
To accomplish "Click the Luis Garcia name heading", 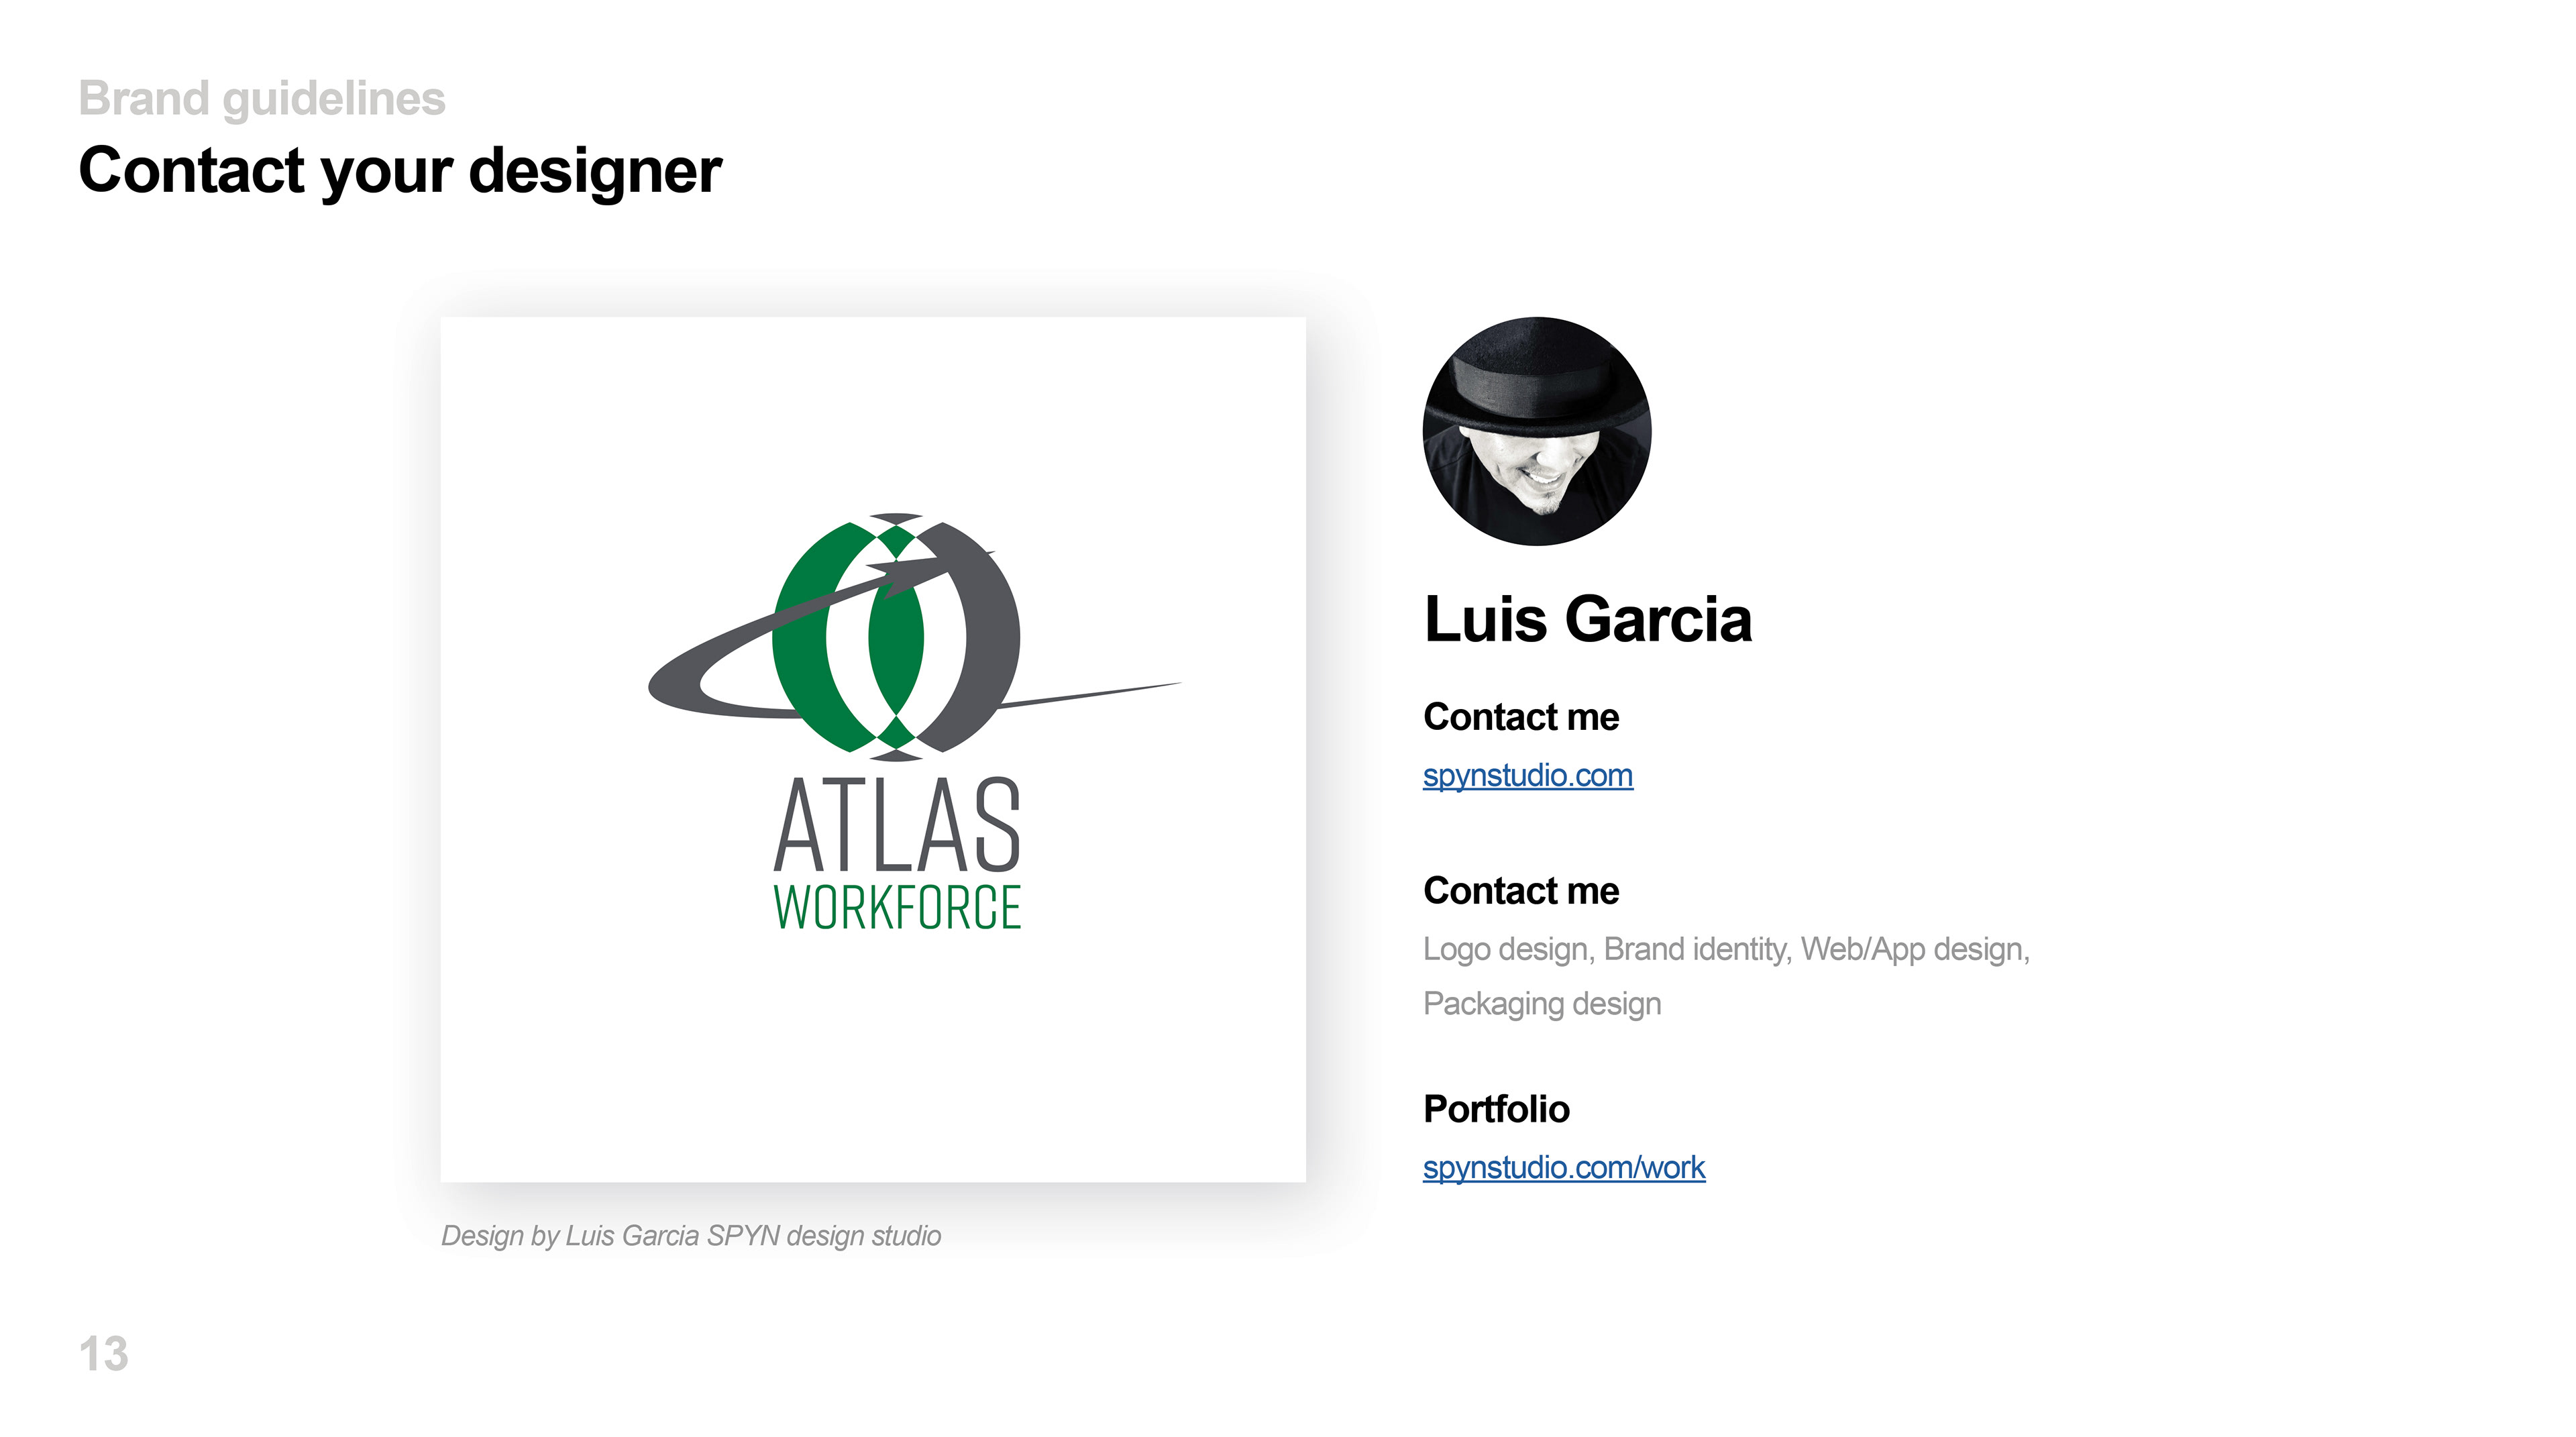I will 1587,619.
